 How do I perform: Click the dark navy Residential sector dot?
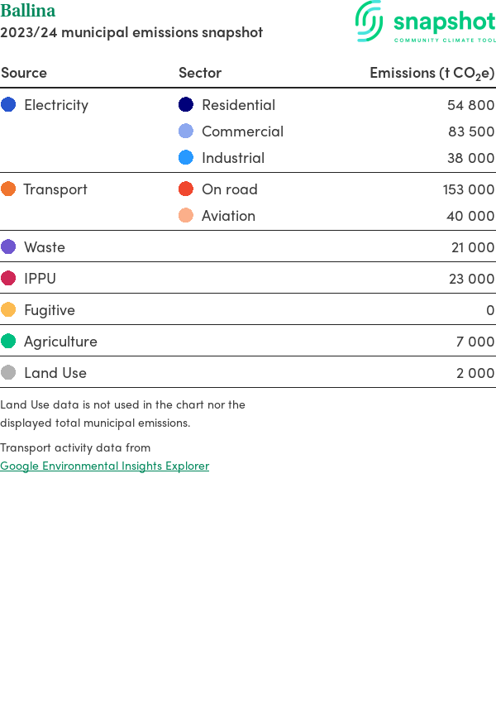point(186,104)
